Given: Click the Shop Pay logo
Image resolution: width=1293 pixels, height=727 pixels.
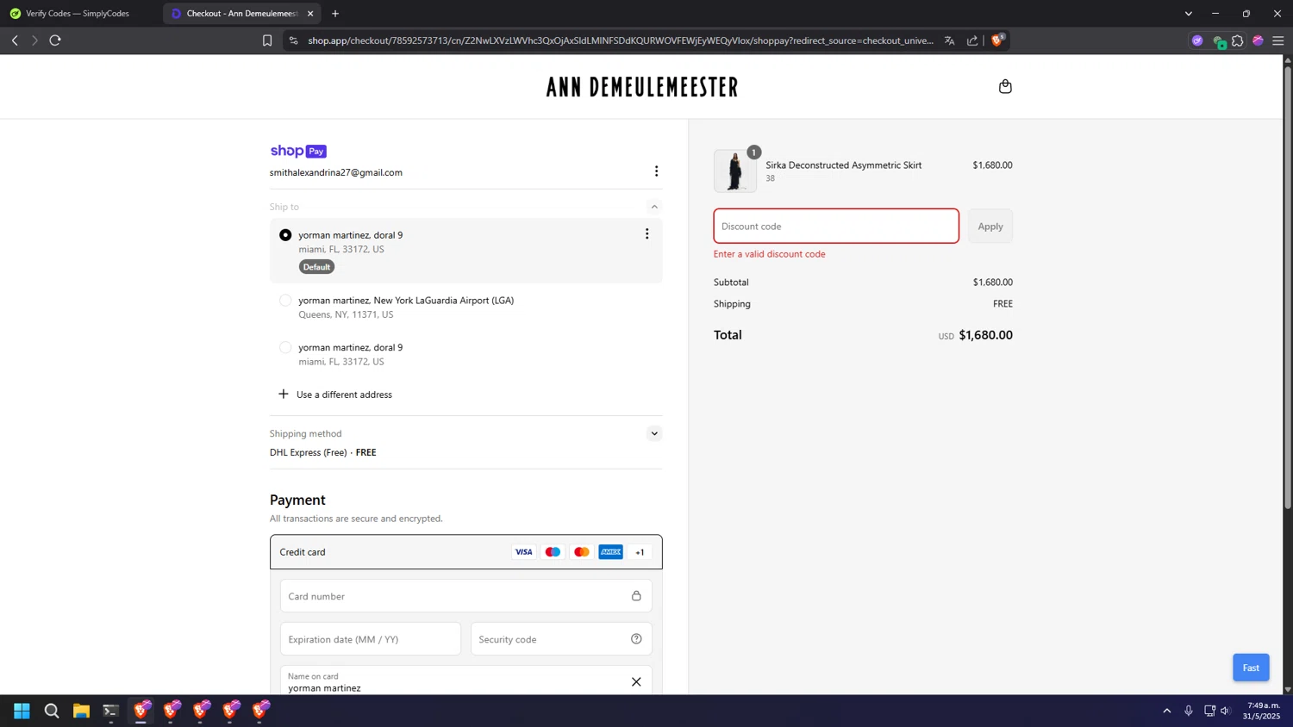Looking at the screenshot, I should [298, 151].
